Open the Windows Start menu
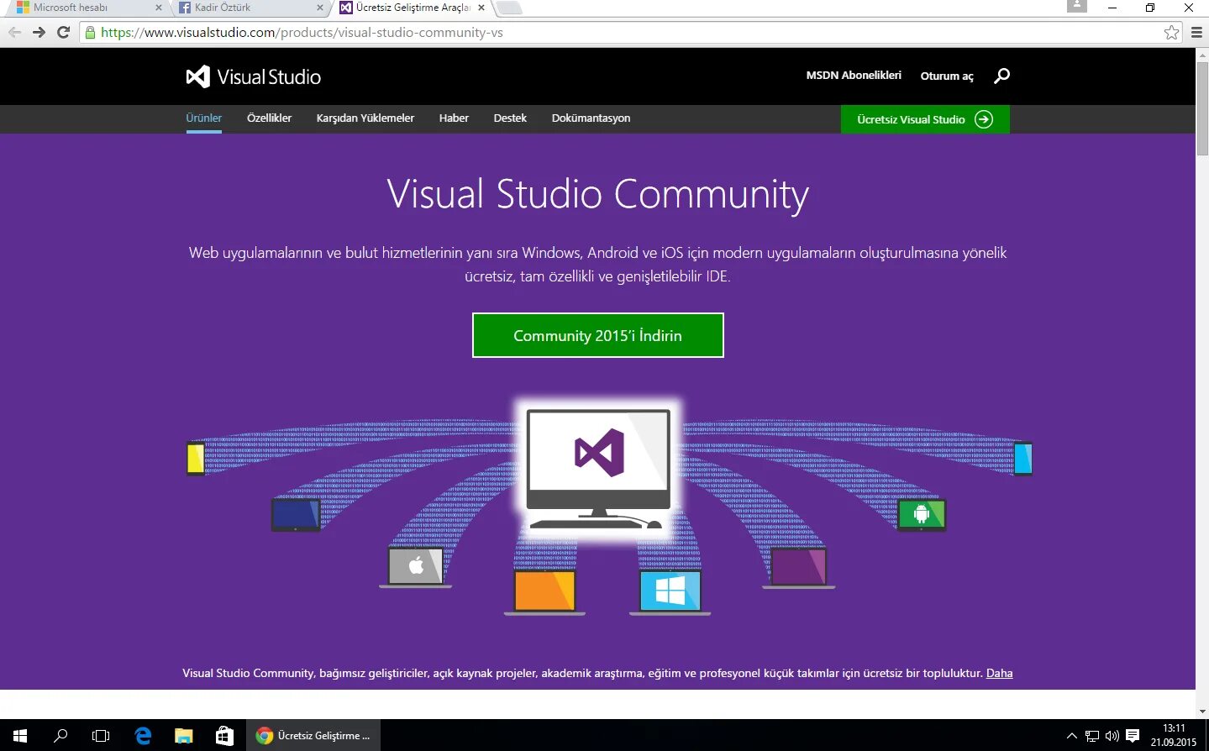This screenshot has width=1209, height=751. [x=20, y=736]
